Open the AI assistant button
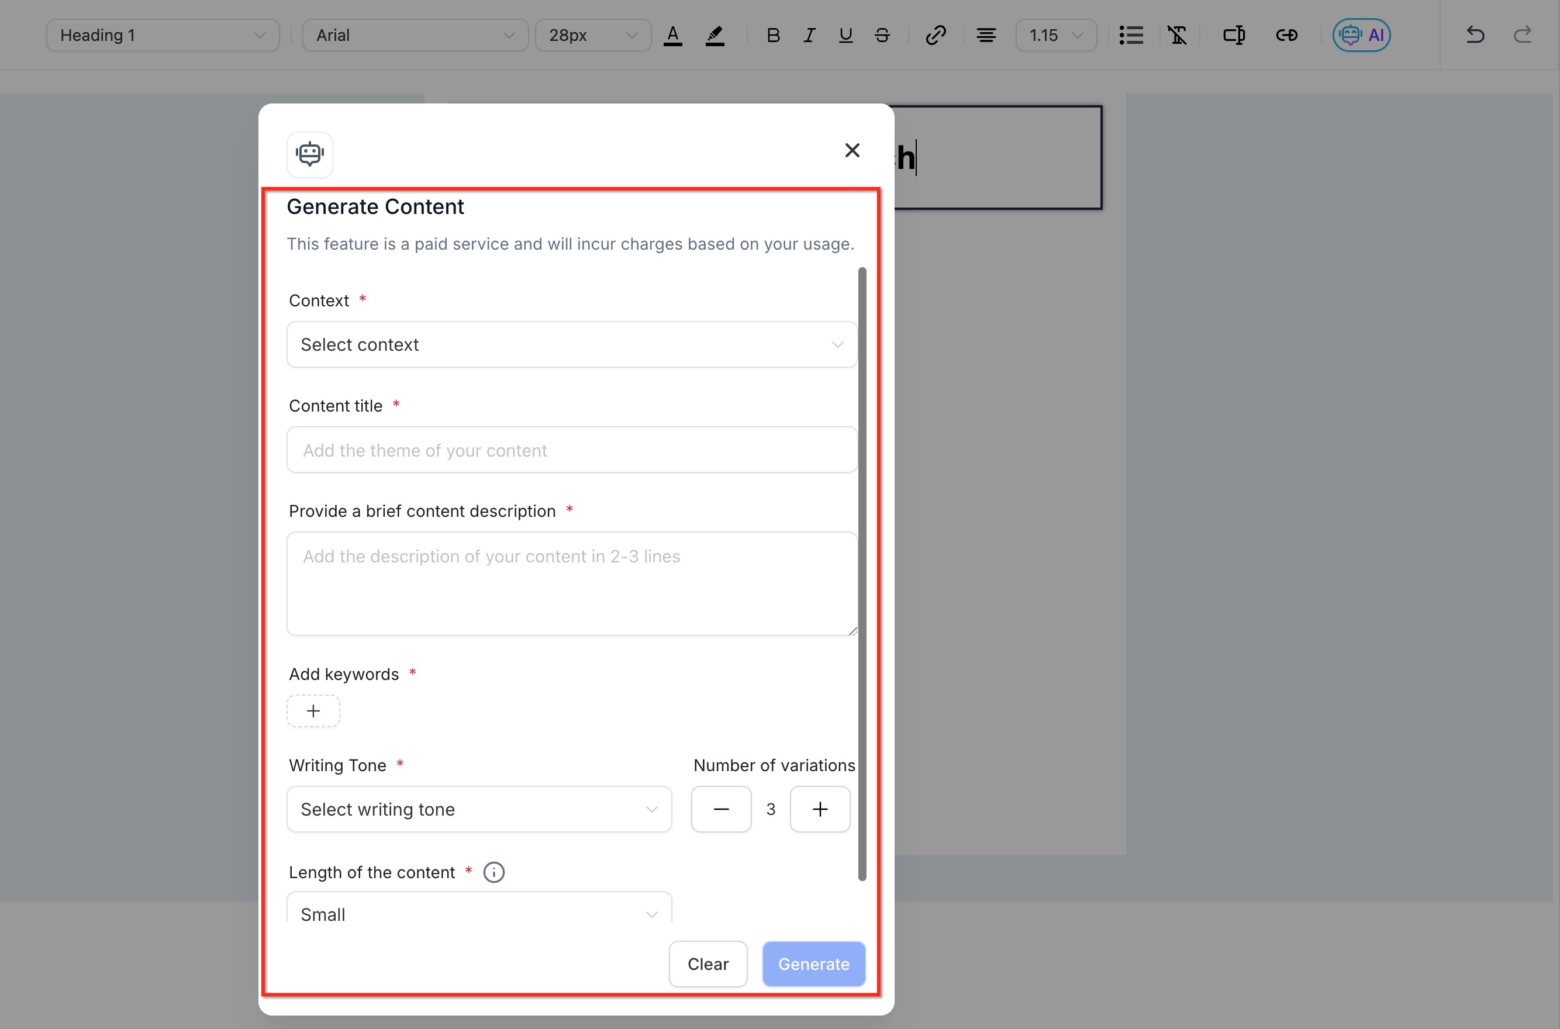 (1361, 36)
